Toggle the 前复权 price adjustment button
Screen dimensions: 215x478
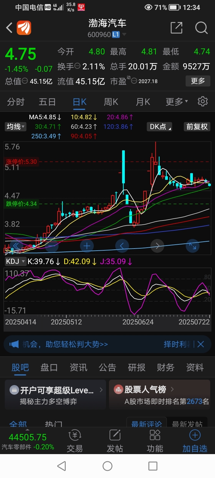click(x=197, y=127)
